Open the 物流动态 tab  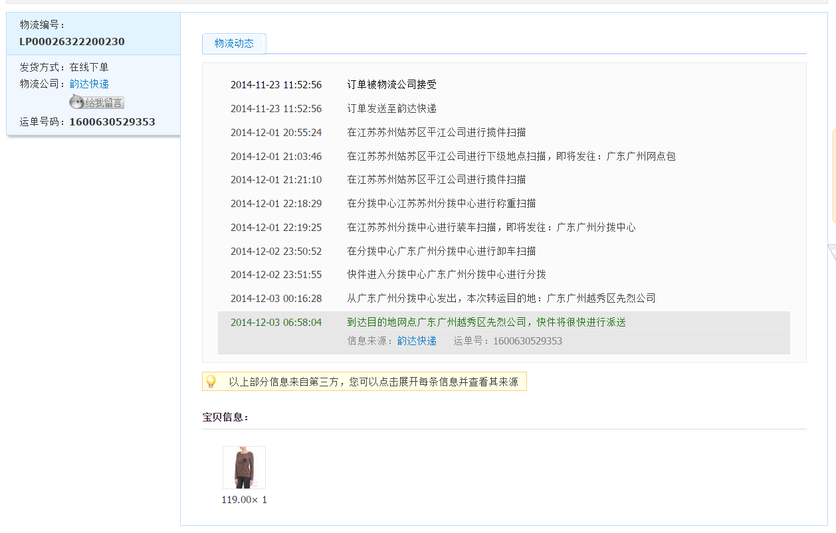click(234, 43)
